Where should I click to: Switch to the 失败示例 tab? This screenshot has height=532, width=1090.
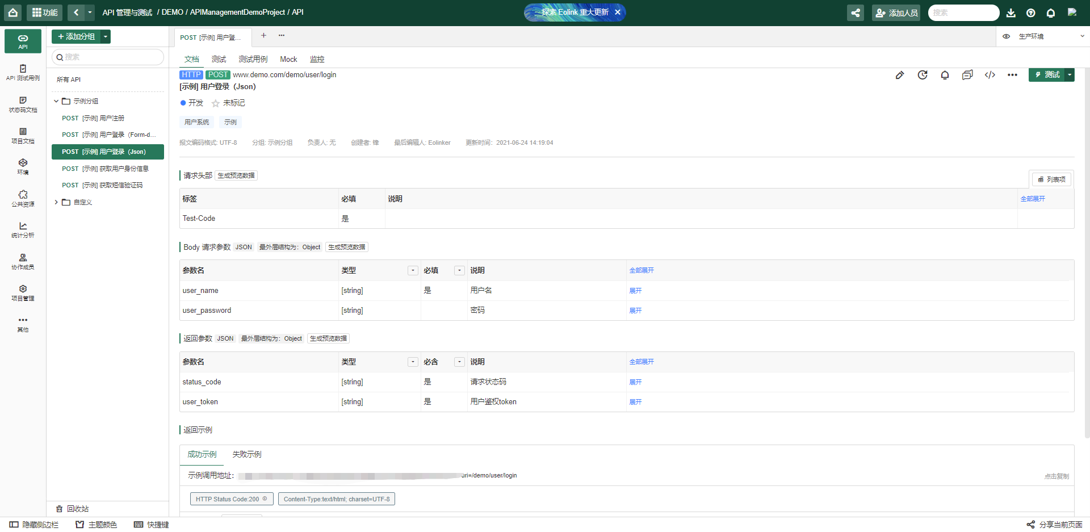(x=246, y=454)
